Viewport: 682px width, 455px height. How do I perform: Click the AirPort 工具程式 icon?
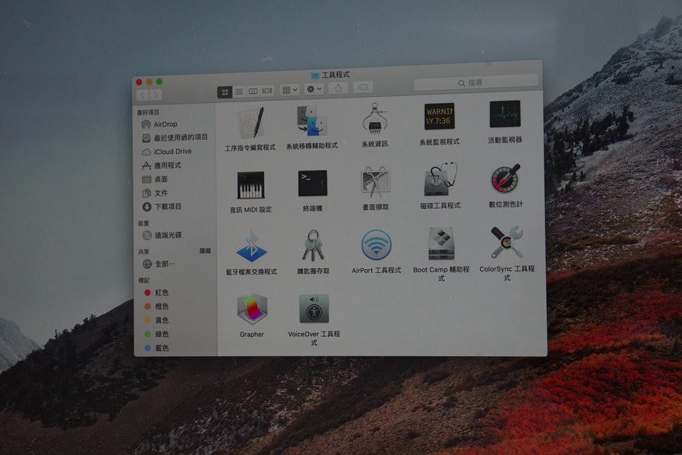click(376, 245)
